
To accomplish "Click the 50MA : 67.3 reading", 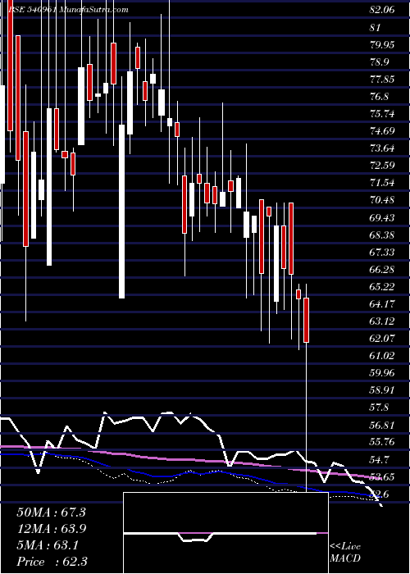I will click(x=51, y=512).
